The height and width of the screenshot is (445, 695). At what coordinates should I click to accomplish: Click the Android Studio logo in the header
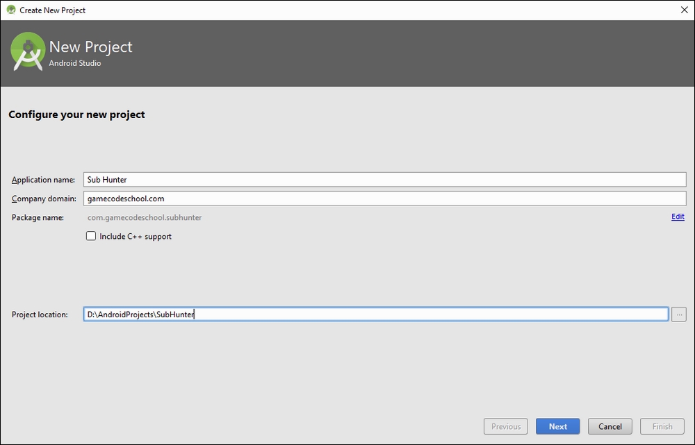click(28, 51)
